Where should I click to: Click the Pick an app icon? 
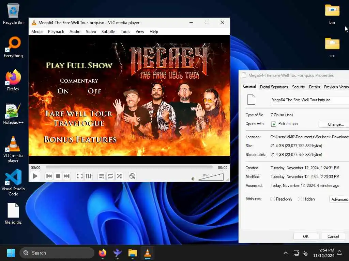(x=274, y=124)
